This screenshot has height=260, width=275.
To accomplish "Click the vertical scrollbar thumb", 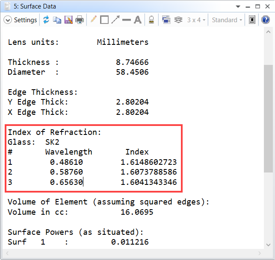I will tap(268, 119).
